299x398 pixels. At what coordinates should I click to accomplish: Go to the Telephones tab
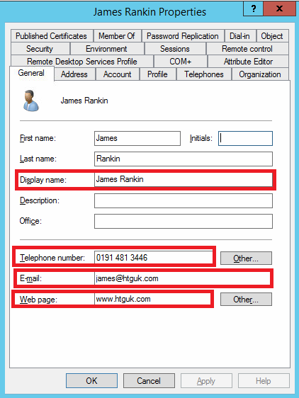click(x=204, y=74)
